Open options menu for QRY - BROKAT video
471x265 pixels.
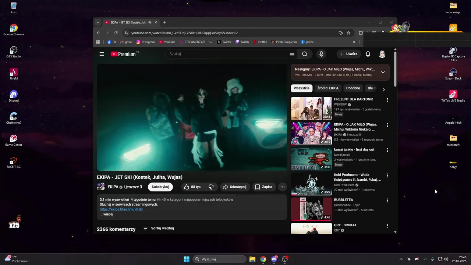pyautogui.click(x=387, y=226)
